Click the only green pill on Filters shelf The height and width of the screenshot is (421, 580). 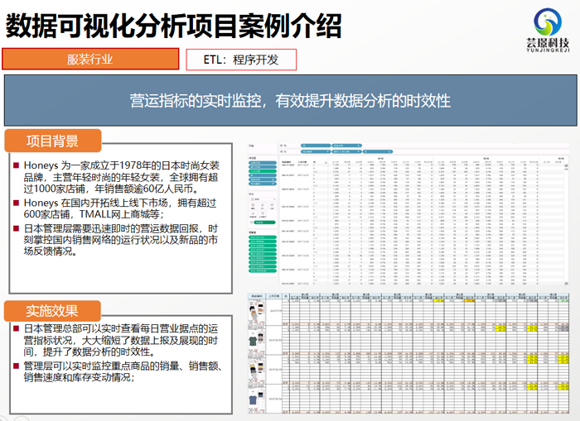263,171
